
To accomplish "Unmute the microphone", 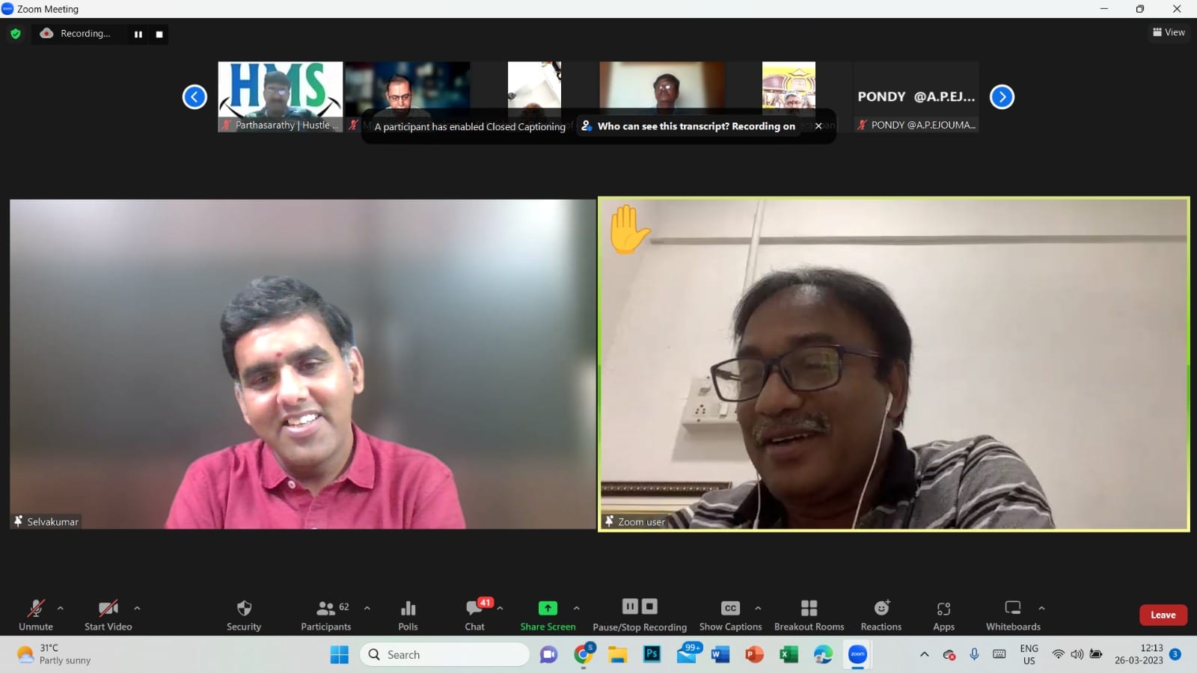I will click(36, 615).
